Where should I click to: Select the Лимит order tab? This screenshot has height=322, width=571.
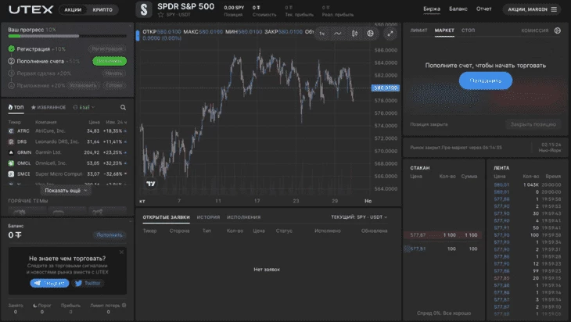tap(418, 30)
